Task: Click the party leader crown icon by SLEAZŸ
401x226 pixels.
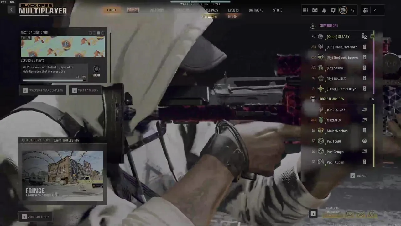Action: (372, 36)
